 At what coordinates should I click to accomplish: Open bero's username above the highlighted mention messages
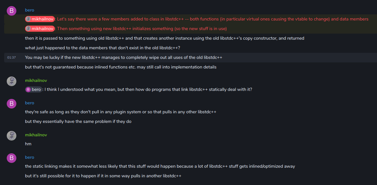(30, 10)
